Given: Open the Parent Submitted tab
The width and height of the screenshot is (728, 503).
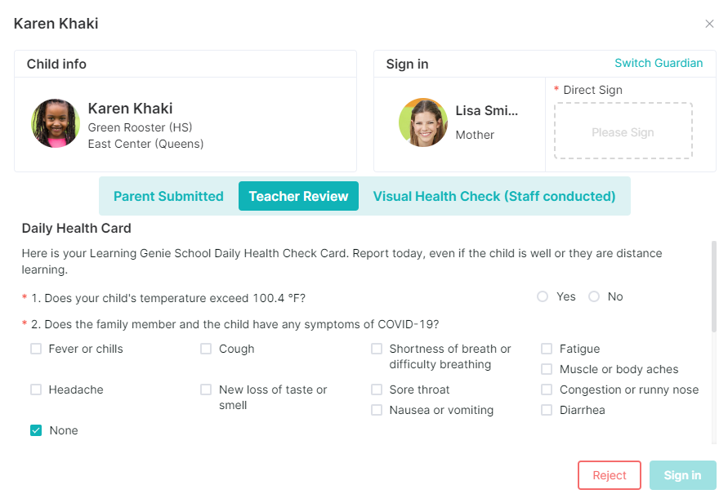Looking at the screenshot, I should 168,196.
